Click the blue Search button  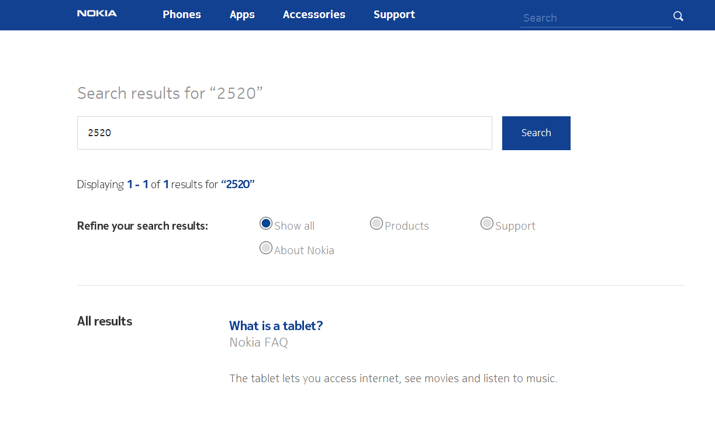pyautogui.click(x=536, y=133)
